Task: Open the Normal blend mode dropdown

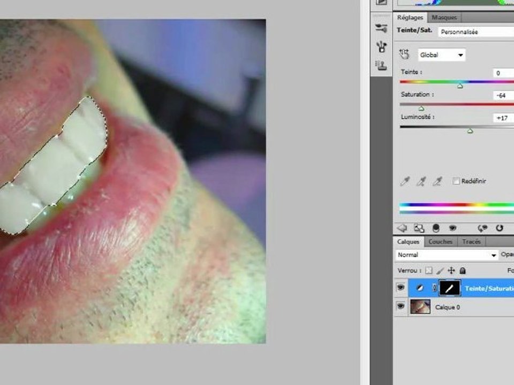Action: tap(447, 255)
